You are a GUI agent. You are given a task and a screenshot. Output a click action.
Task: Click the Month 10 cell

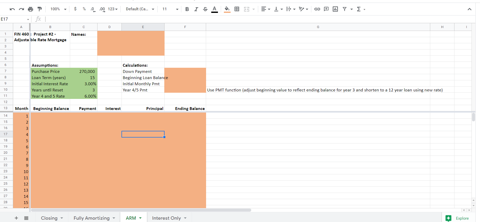[21, 172]
